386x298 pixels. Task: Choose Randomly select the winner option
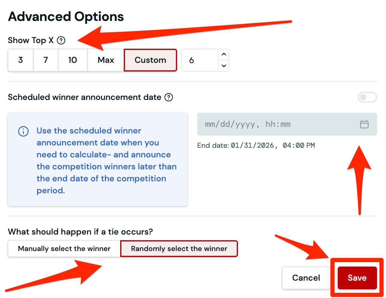tap(179, 249)
